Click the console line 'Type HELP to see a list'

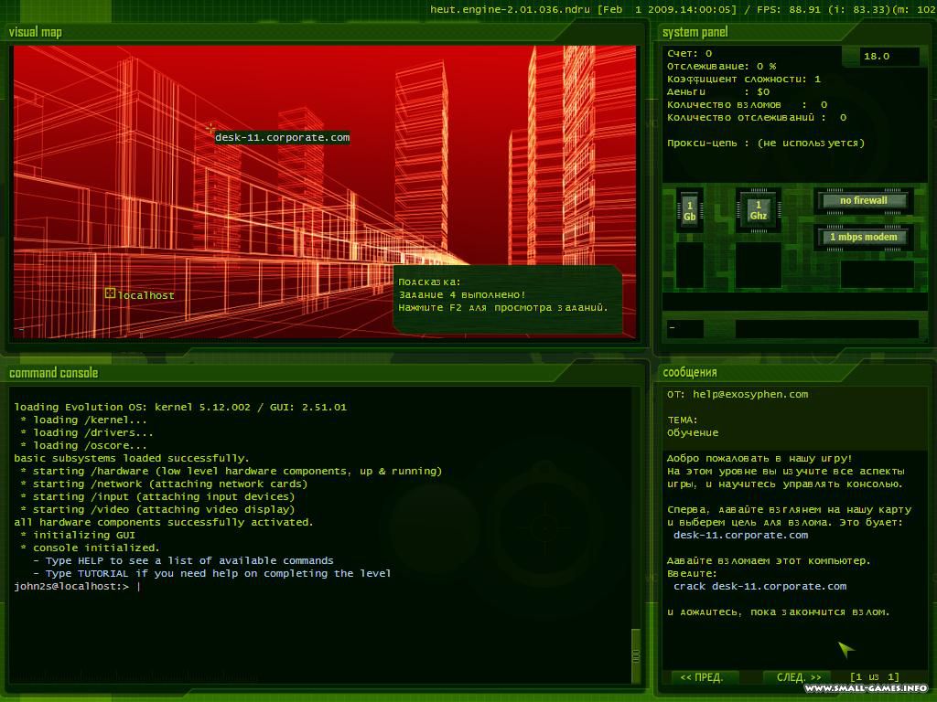(183, 560)
